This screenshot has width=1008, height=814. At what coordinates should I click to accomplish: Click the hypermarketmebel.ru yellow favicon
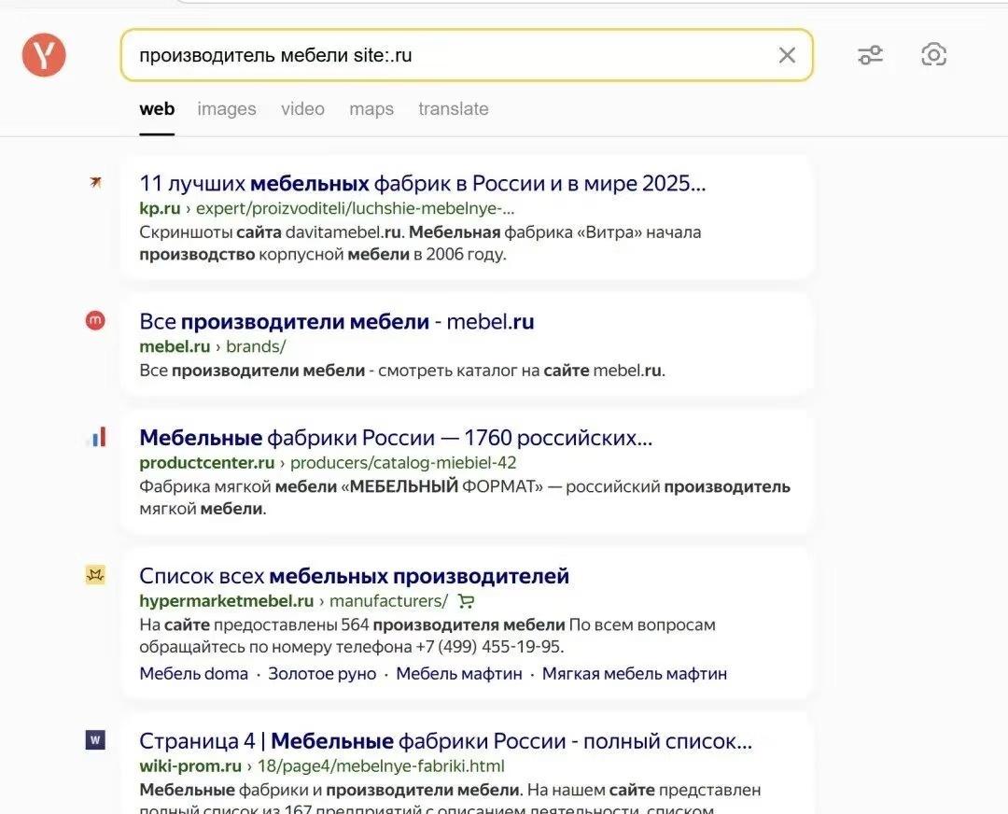tap(95, 575)
